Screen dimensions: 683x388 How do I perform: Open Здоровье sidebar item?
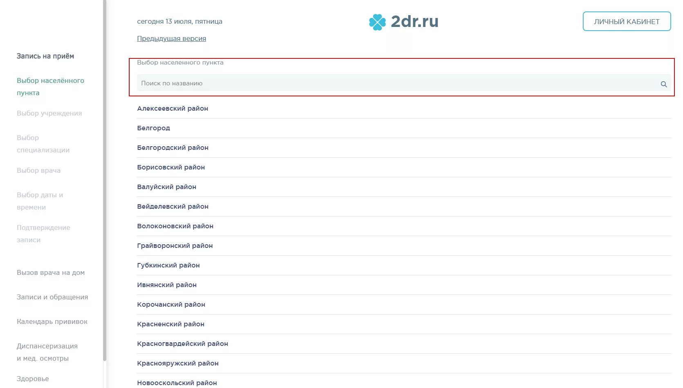pos(33,379)
